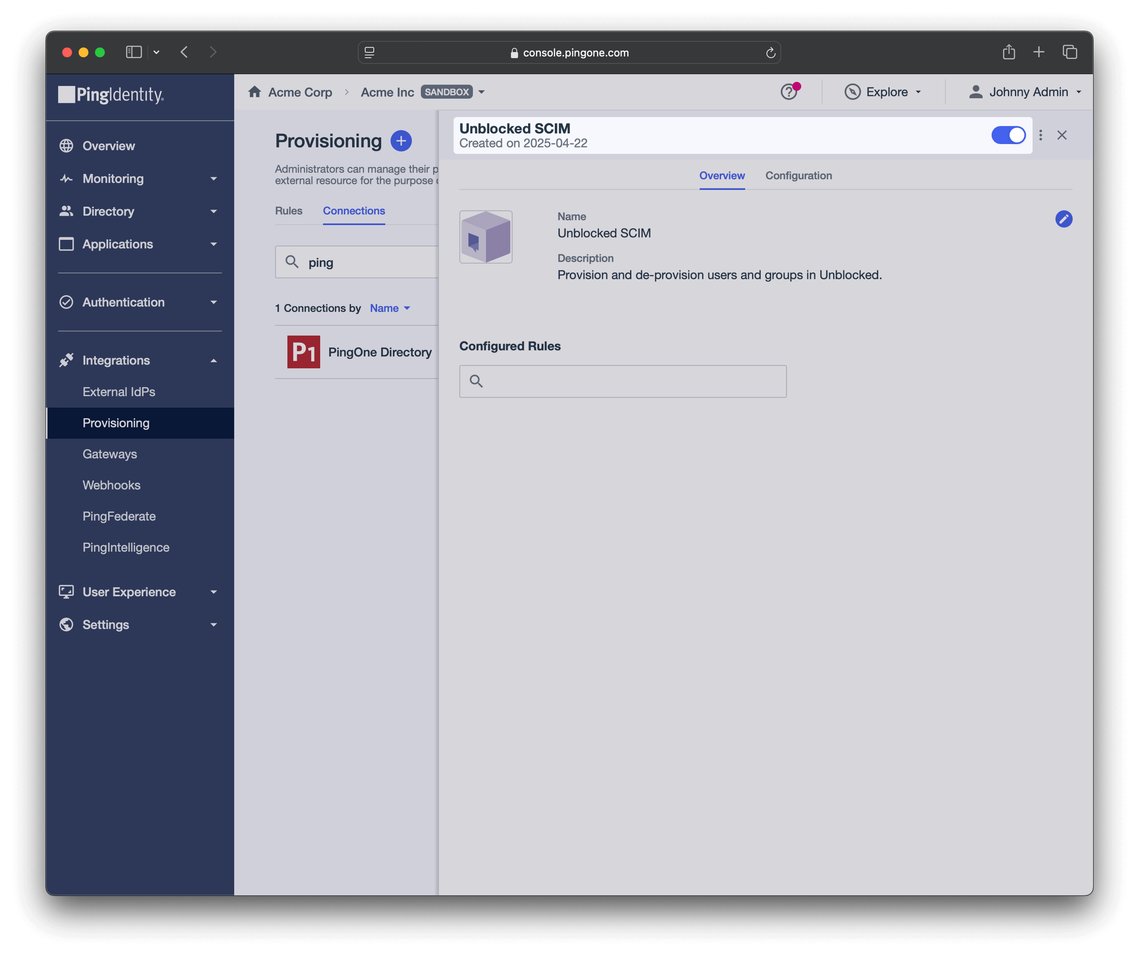Click the Applications window icon
Image resolution: width=1139 pixels, height=956 pixels.
66,244
